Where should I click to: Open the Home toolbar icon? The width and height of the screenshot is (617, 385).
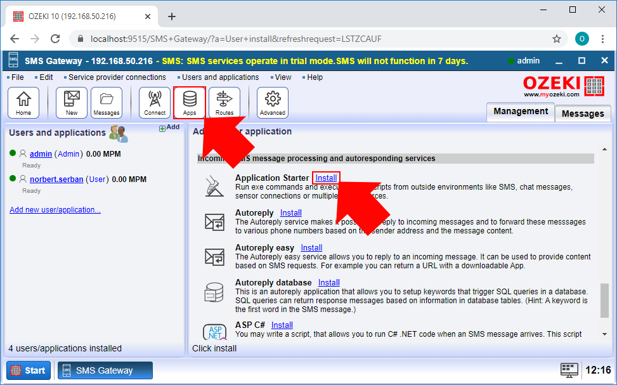(x=23, y=102)
